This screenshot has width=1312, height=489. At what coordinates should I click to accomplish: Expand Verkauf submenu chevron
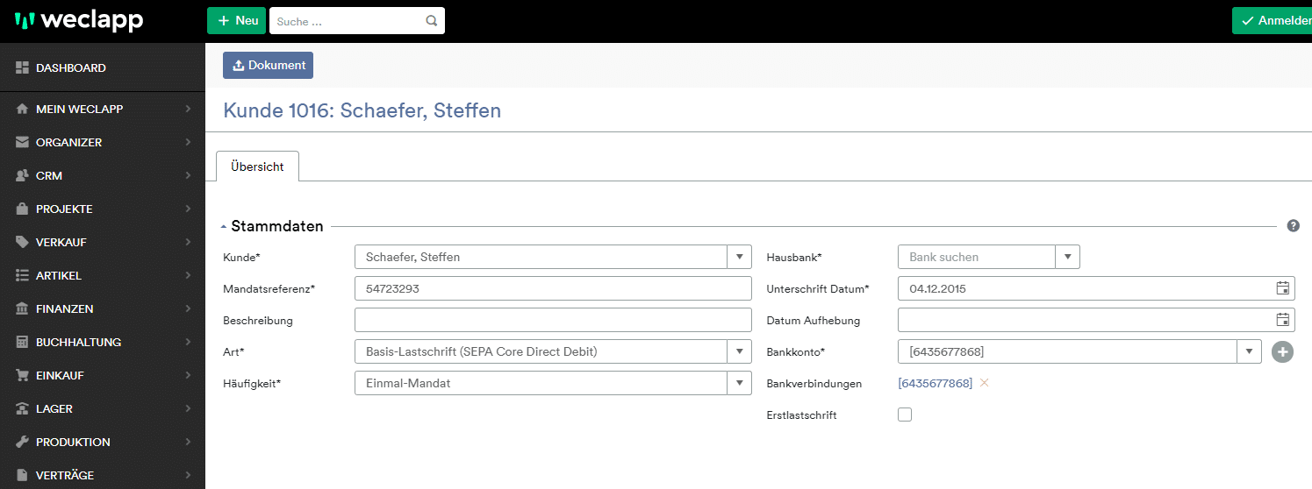[188, 243]
